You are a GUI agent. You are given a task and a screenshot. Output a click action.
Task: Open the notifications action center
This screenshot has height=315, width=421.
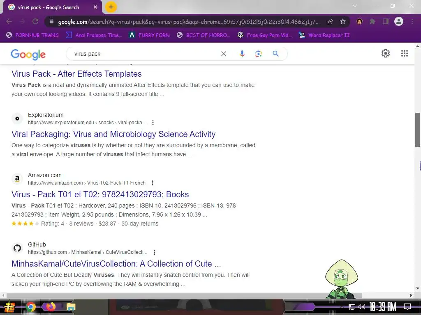(407, 307)
